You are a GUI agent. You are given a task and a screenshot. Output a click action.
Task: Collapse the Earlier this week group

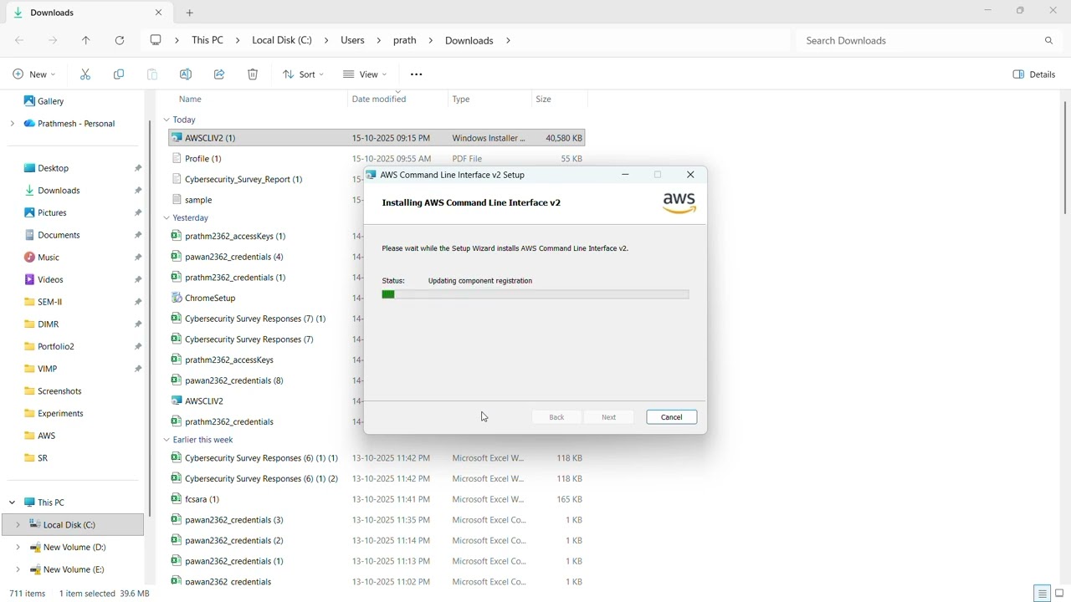coord(167,440)
